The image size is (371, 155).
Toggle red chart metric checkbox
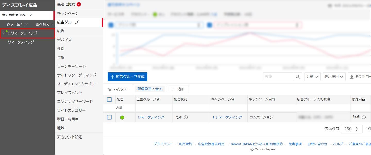pos(209,25)
